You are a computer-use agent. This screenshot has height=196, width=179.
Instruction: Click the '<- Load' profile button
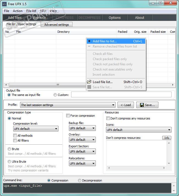pos(126,105)
